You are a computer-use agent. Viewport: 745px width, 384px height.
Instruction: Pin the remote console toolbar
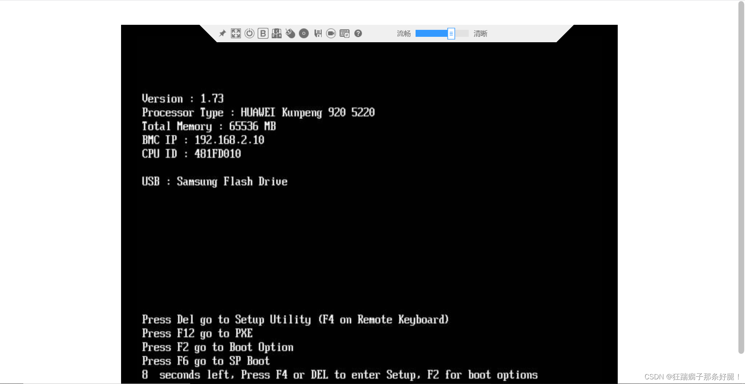coord(222,34)
